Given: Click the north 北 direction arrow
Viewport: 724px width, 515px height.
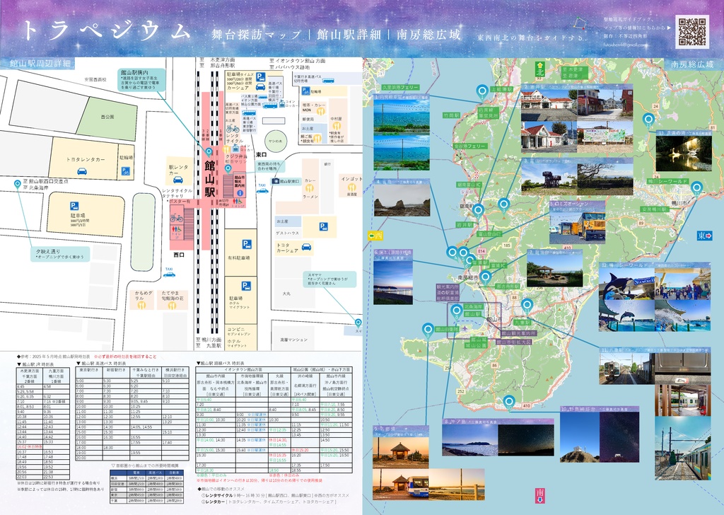Looking at the screenshot, I should (539, 69).
